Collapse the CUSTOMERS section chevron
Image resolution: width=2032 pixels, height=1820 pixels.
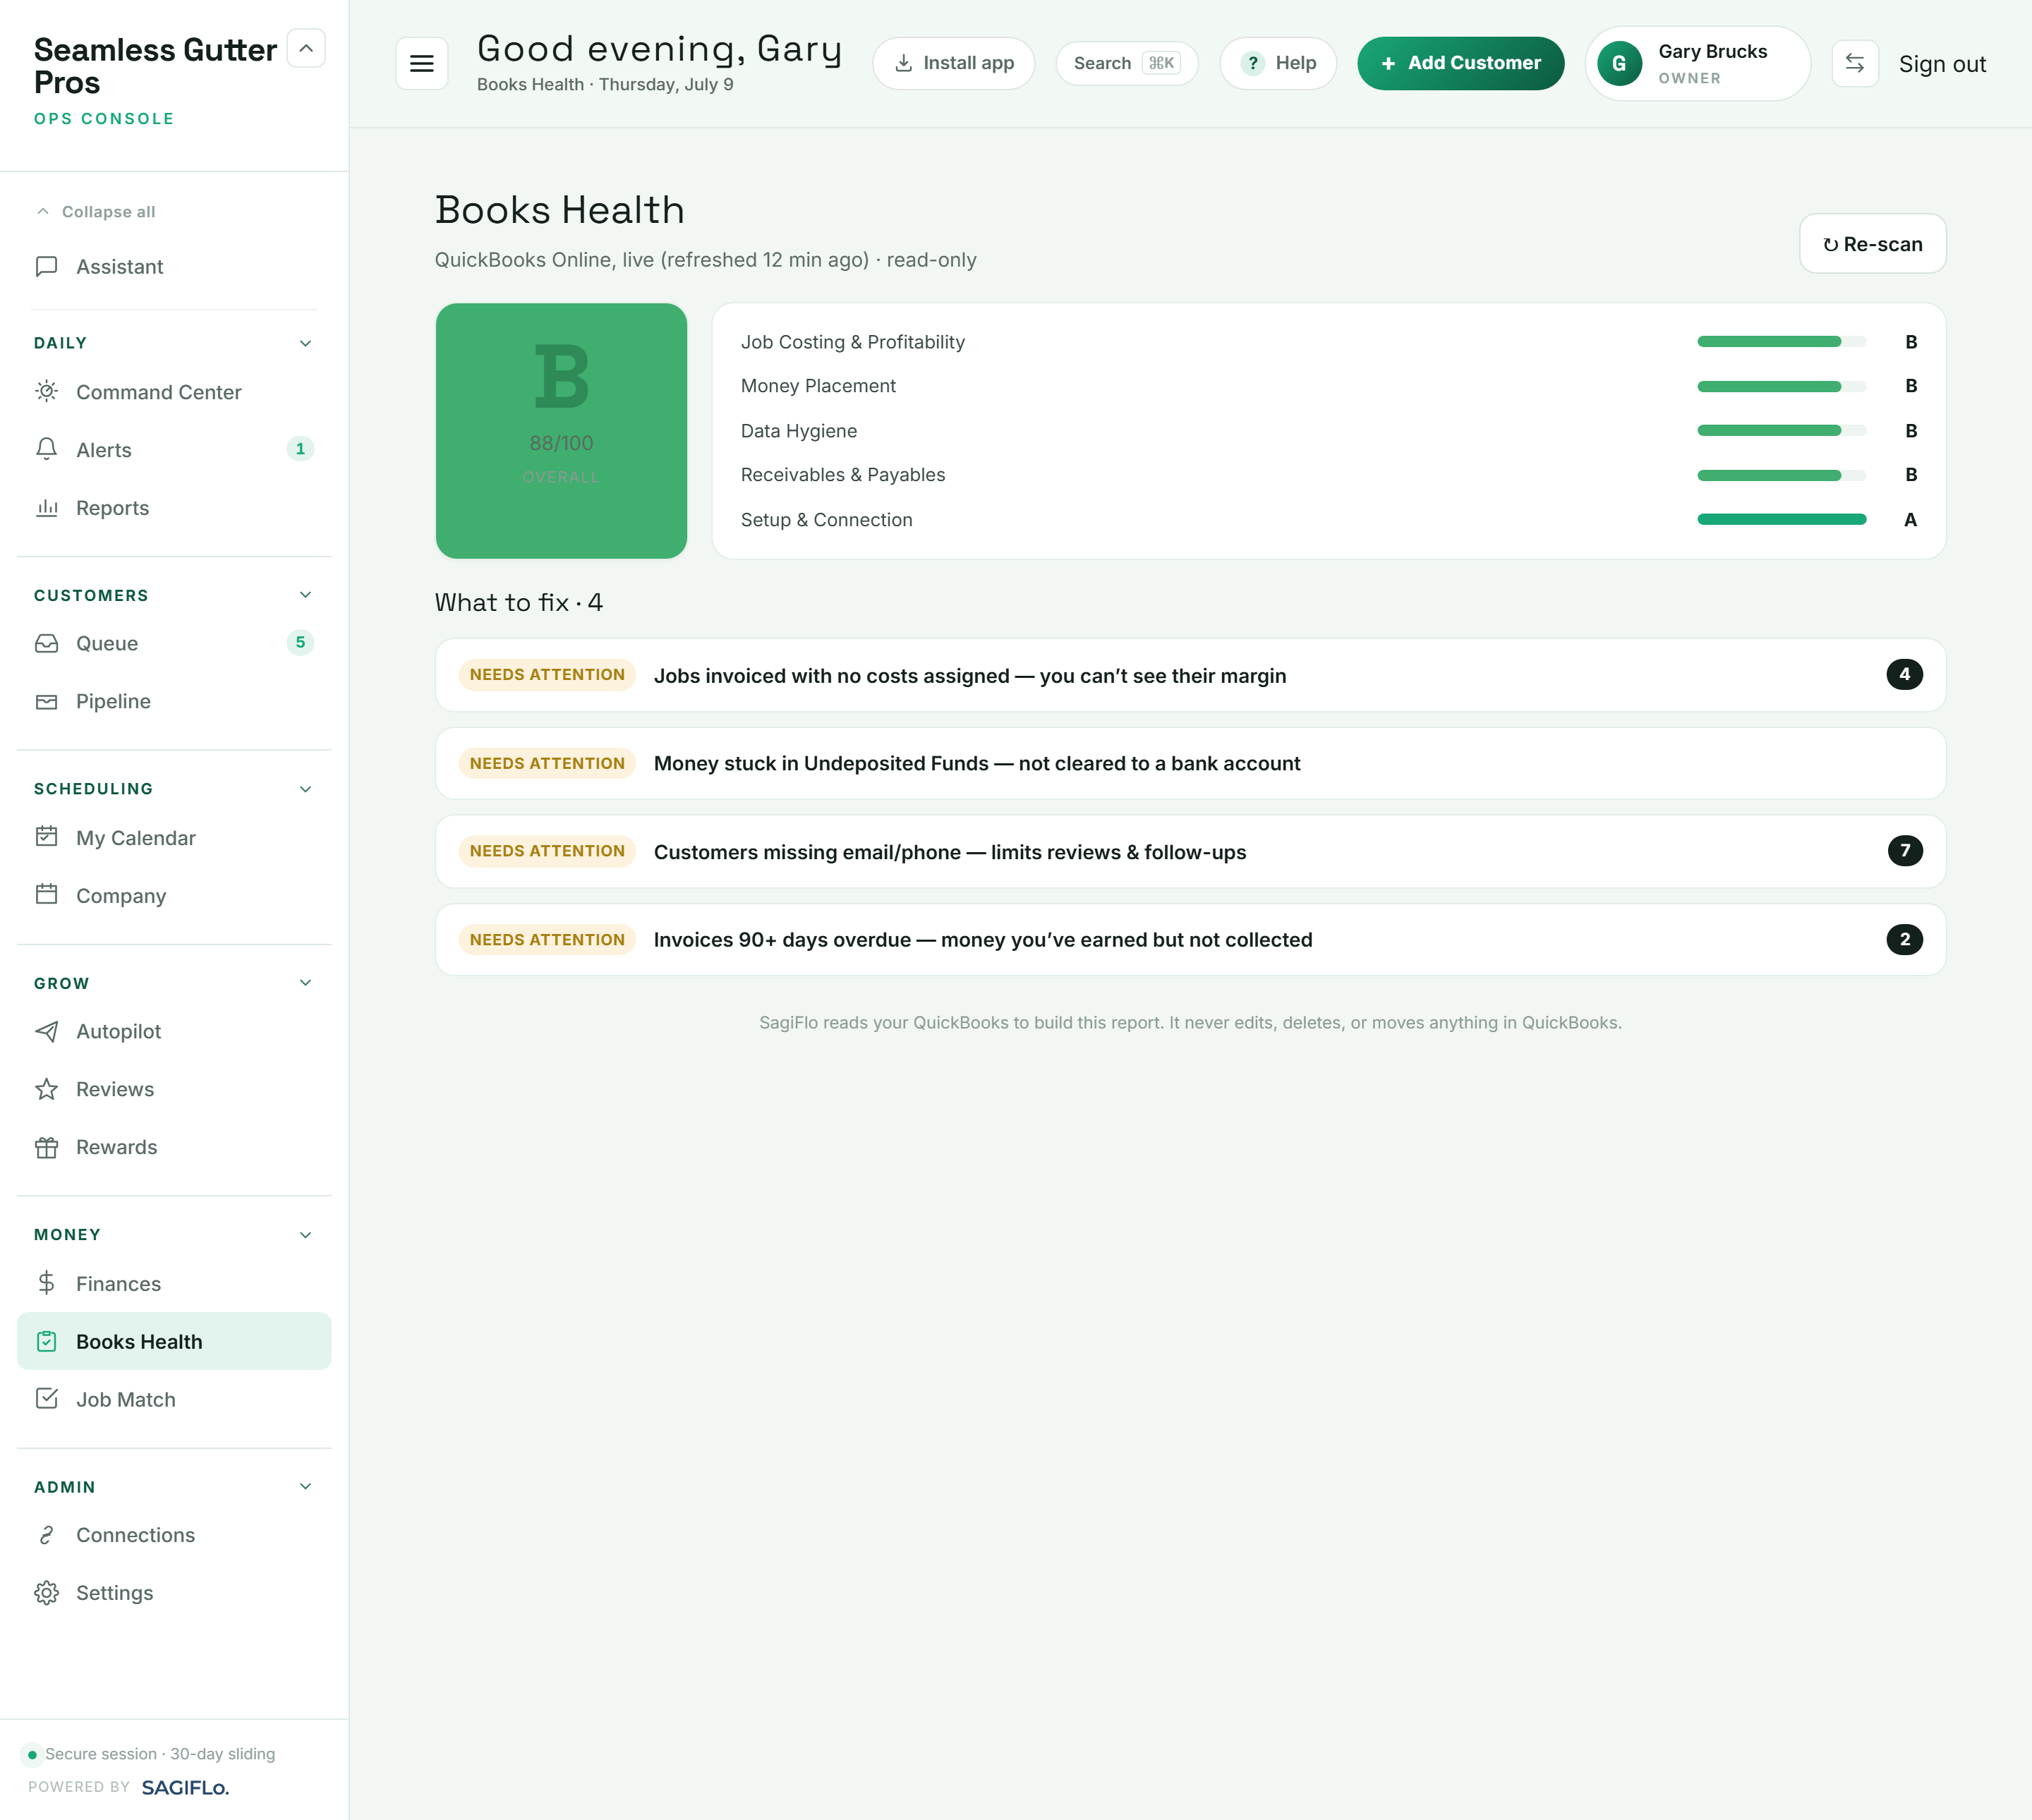click(x=306, y=595)
